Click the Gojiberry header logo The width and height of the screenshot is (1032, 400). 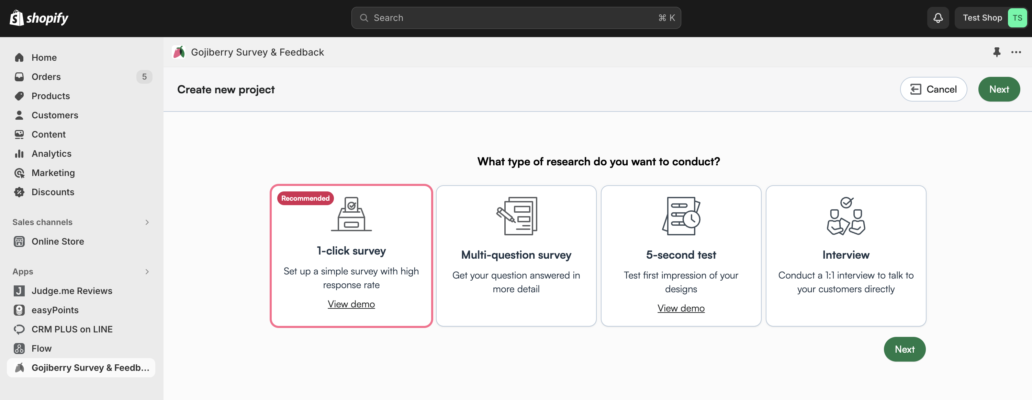click(179, 52)
